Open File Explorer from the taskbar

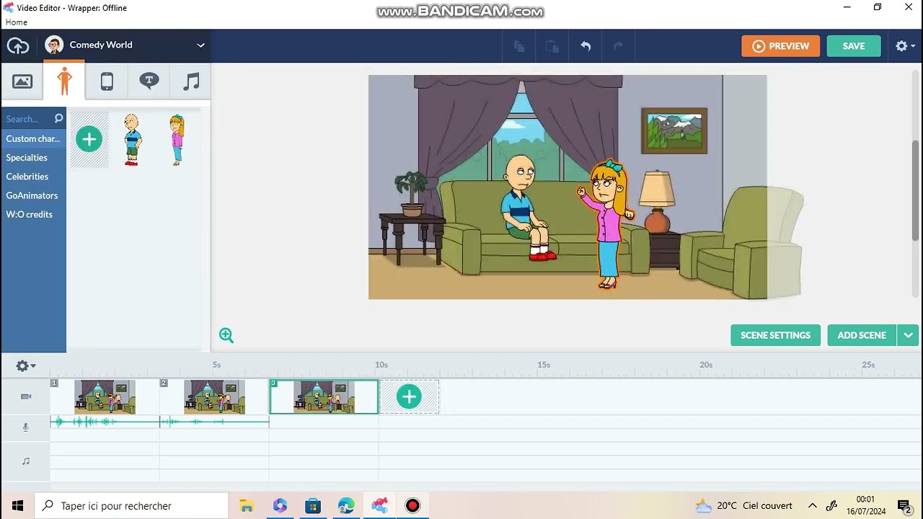coord(247,505)
